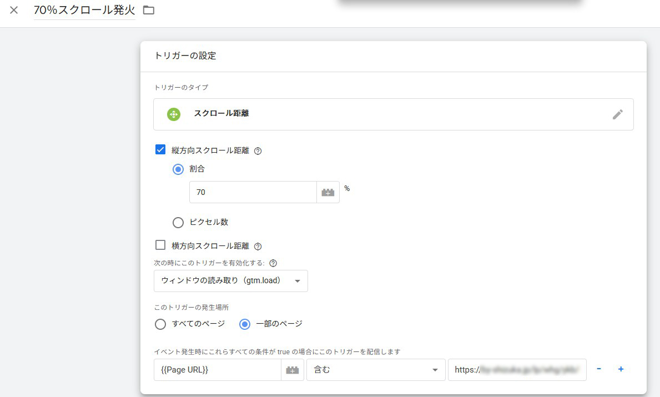Open help icon for 縦方向スクロール距離

(258, 151)
